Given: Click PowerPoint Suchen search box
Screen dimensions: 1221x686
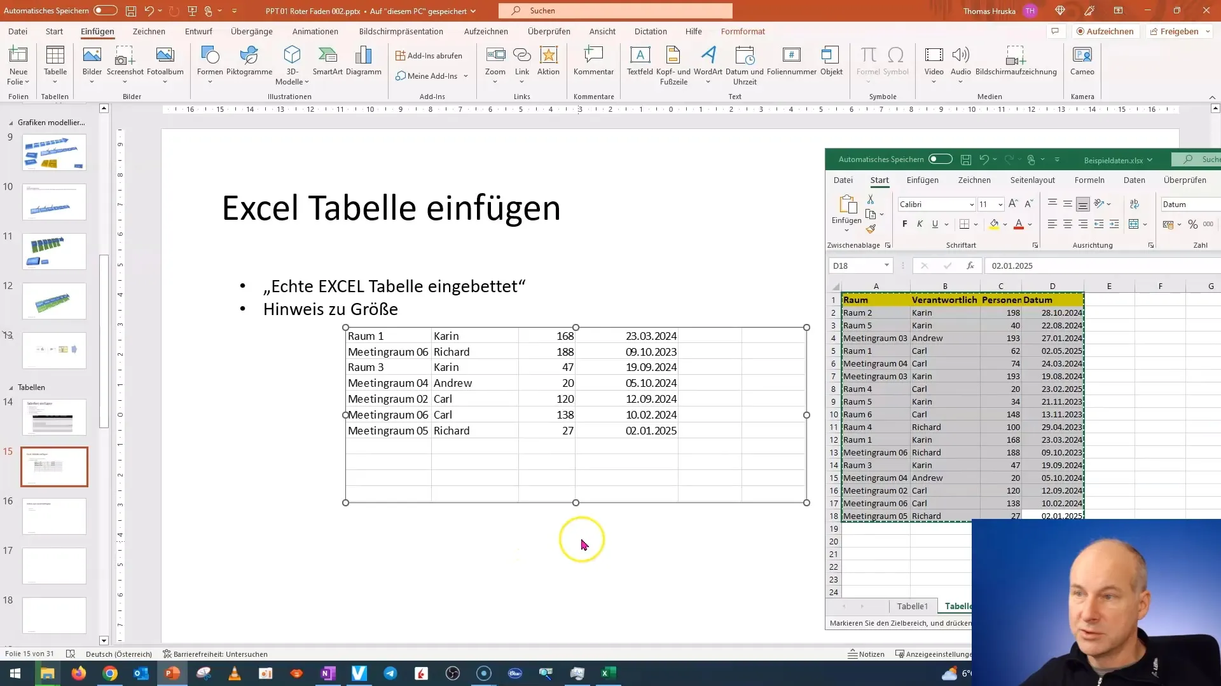Looking at the screenshot, I should (616, 11).
